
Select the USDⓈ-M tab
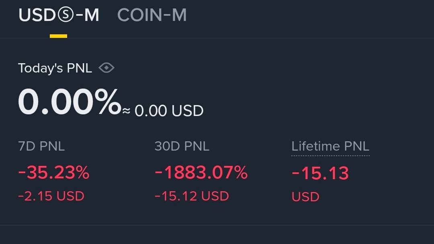point(59,15)
